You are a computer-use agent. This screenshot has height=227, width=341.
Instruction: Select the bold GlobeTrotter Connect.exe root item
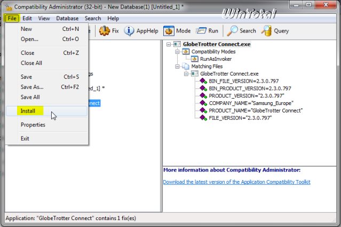(x=217, y=44)
